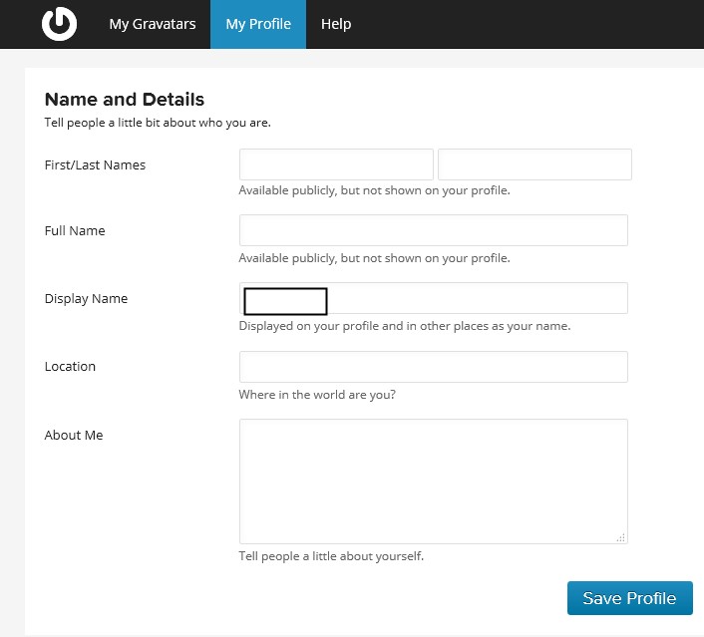The height and width of the screenshot is (637, 704).
Task: Click the "Tell people a little about yourself" hint
Action: 331,556
